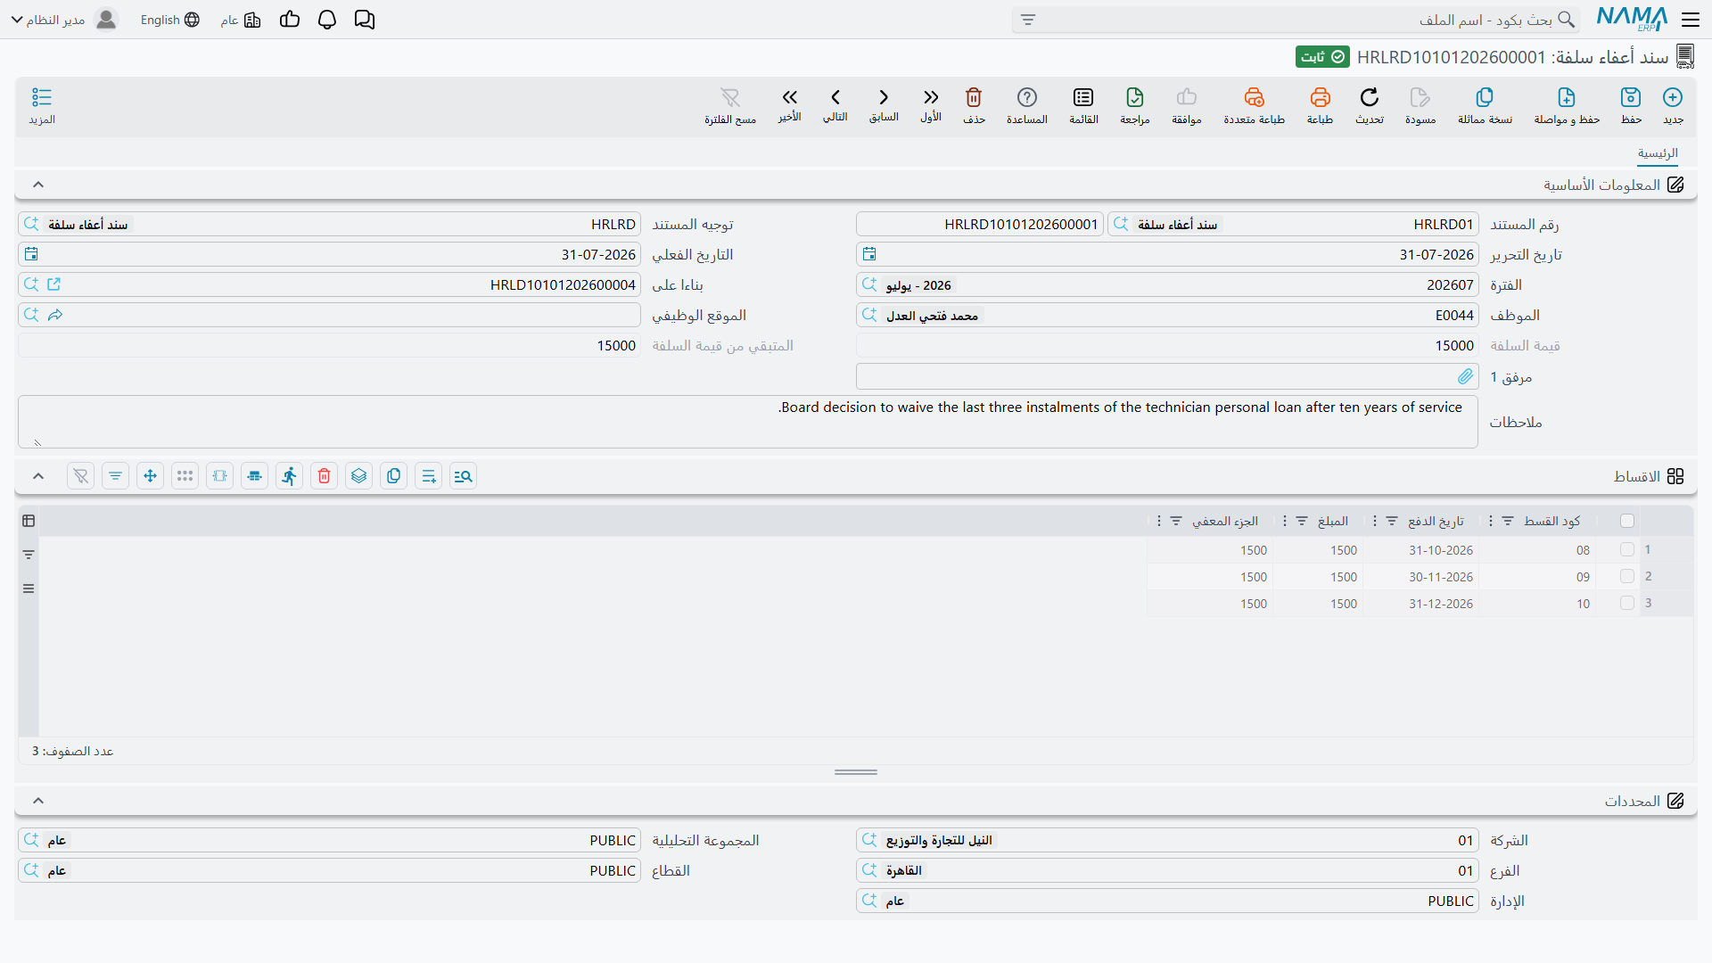1712x963 pixels.
Task: Check the row for installment 08
Action: 1627,550
